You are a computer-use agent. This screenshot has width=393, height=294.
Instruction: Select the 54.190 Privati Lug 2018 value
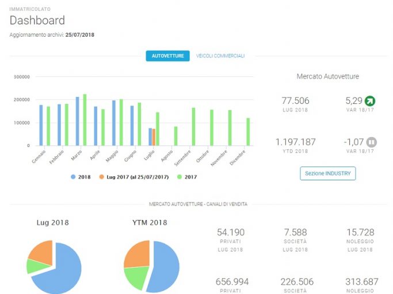pos(231,232)
